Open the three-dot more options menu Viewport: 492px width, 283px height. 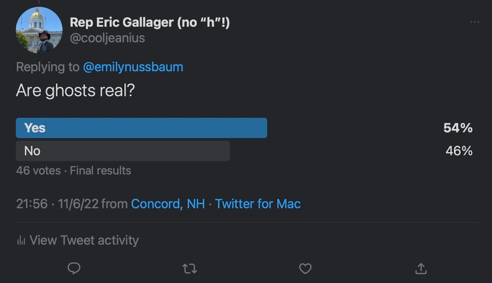click(x=474, y=22)
